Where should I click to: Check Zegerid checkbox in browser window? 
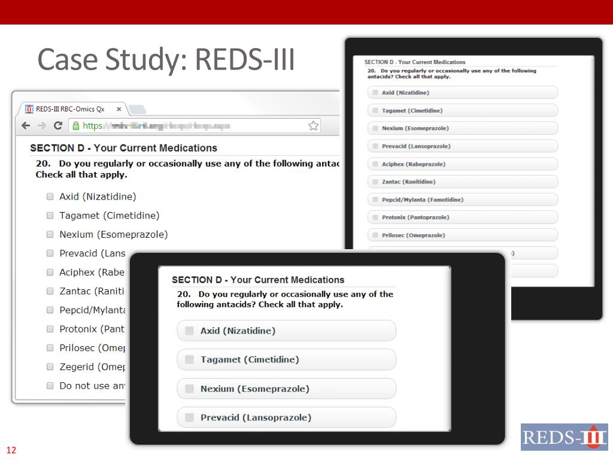(50, 367)
